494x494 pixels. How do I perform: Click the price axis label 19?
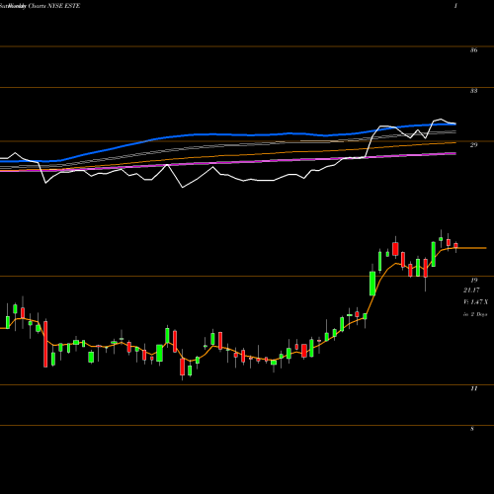[x=473, y=281]
